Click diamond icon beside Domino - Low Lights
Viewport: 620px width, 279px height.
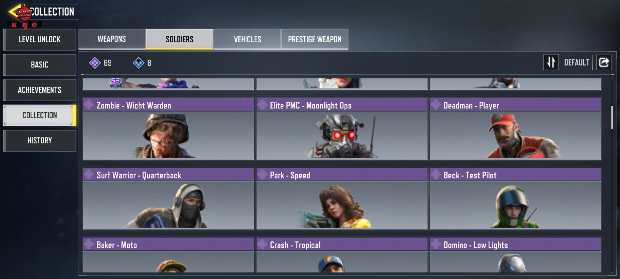436,244
